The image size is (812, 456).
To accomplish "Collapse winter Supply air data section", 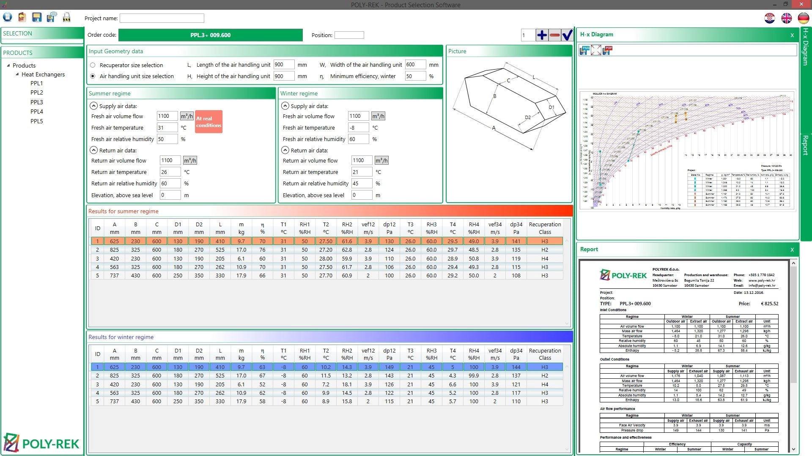I will [x=285, y=106].
